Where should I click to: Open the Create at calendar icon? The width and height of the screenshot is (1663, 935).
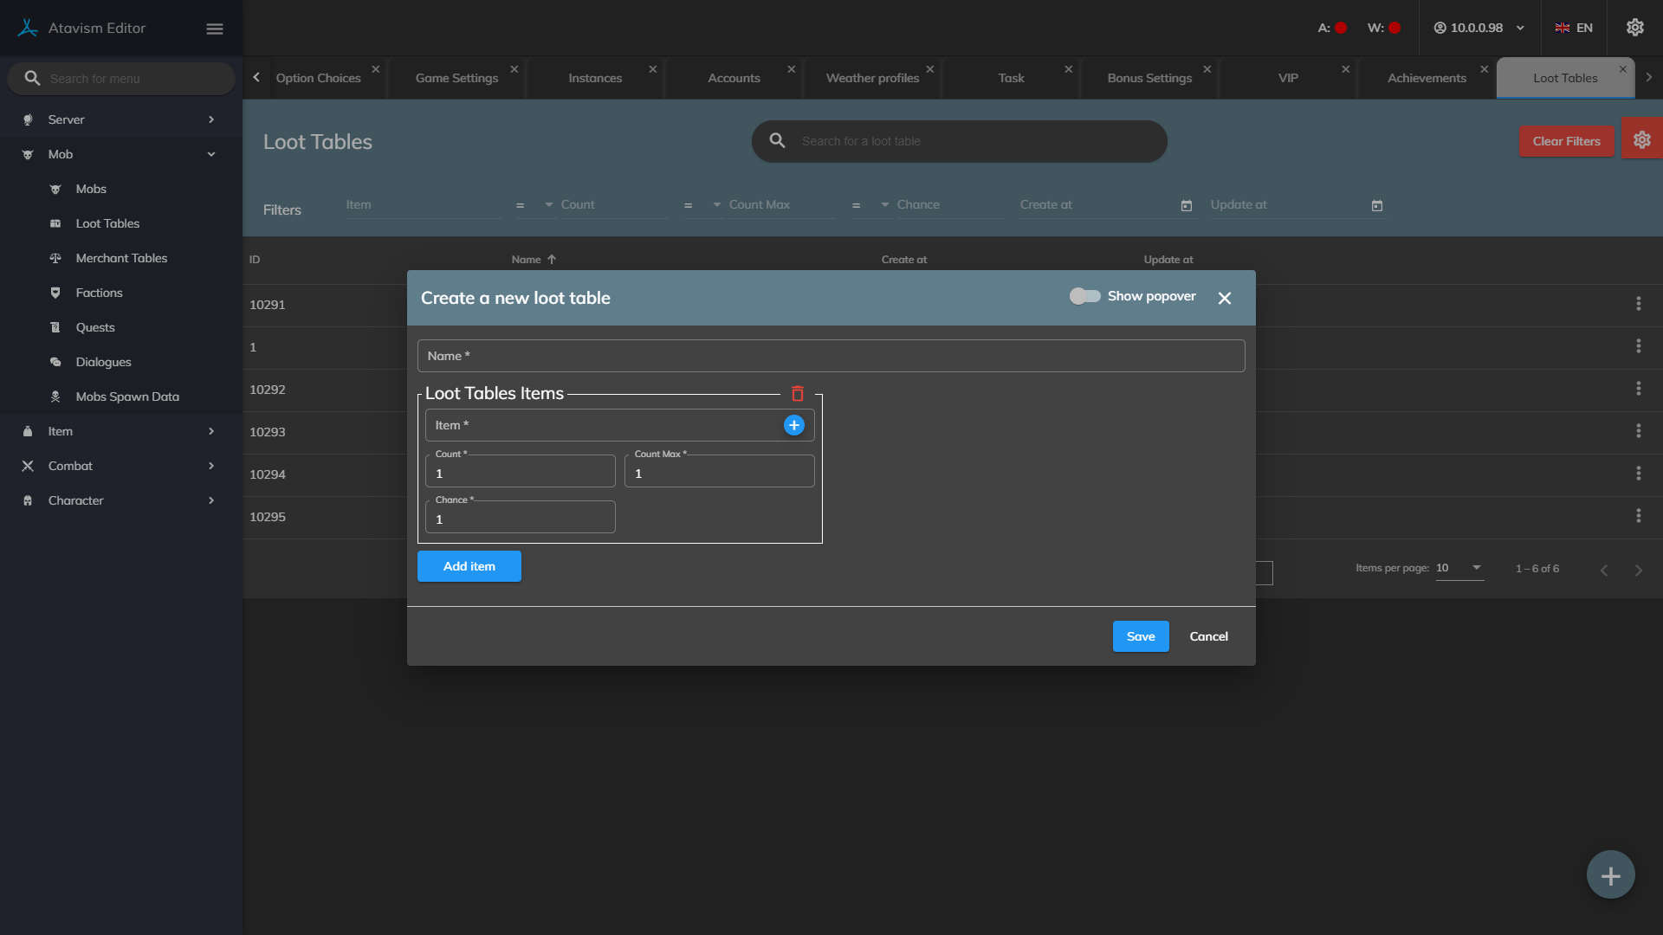[x=1187, y=206]
